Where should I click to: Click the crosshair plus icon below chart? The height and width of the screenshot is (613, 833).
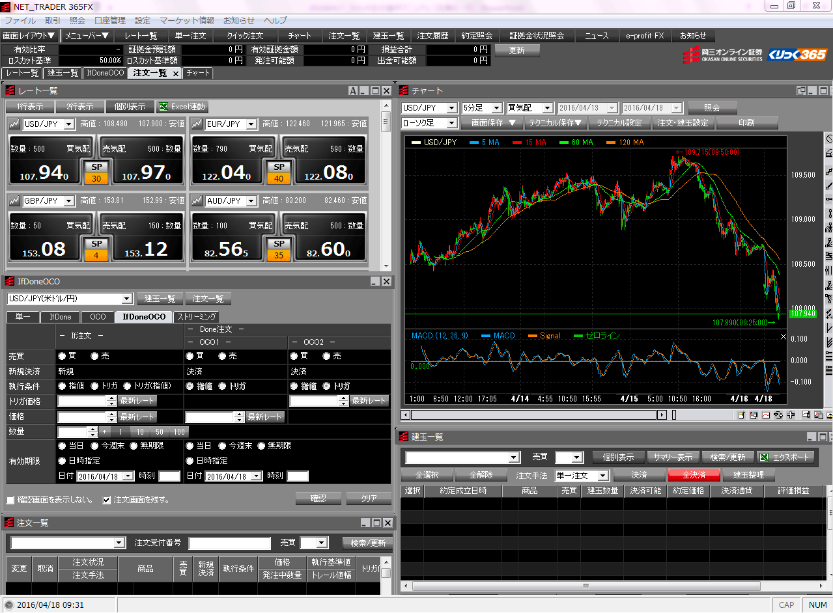pos(791,415)
